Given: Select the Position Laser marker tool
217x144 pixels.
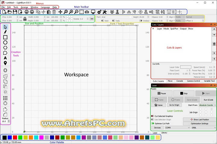Looking at the screenshot, I should tap(5, 63).
